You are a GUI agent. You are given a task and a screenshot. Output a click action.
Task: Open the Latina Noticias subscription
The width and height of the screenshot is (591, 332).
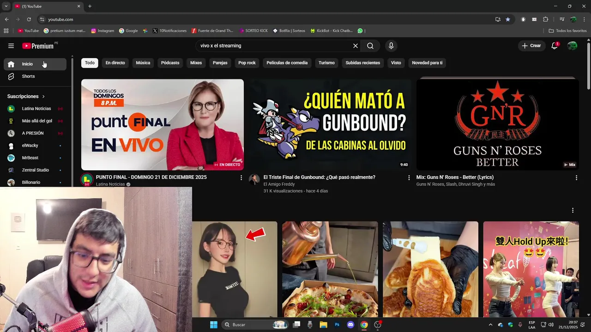(35, 108)
